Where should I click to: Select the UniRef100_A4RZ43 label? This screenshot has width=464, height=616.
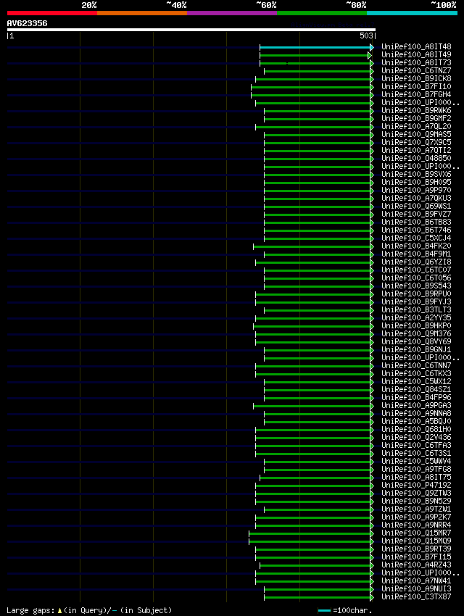pyautogui.click(x=416, y=565)
